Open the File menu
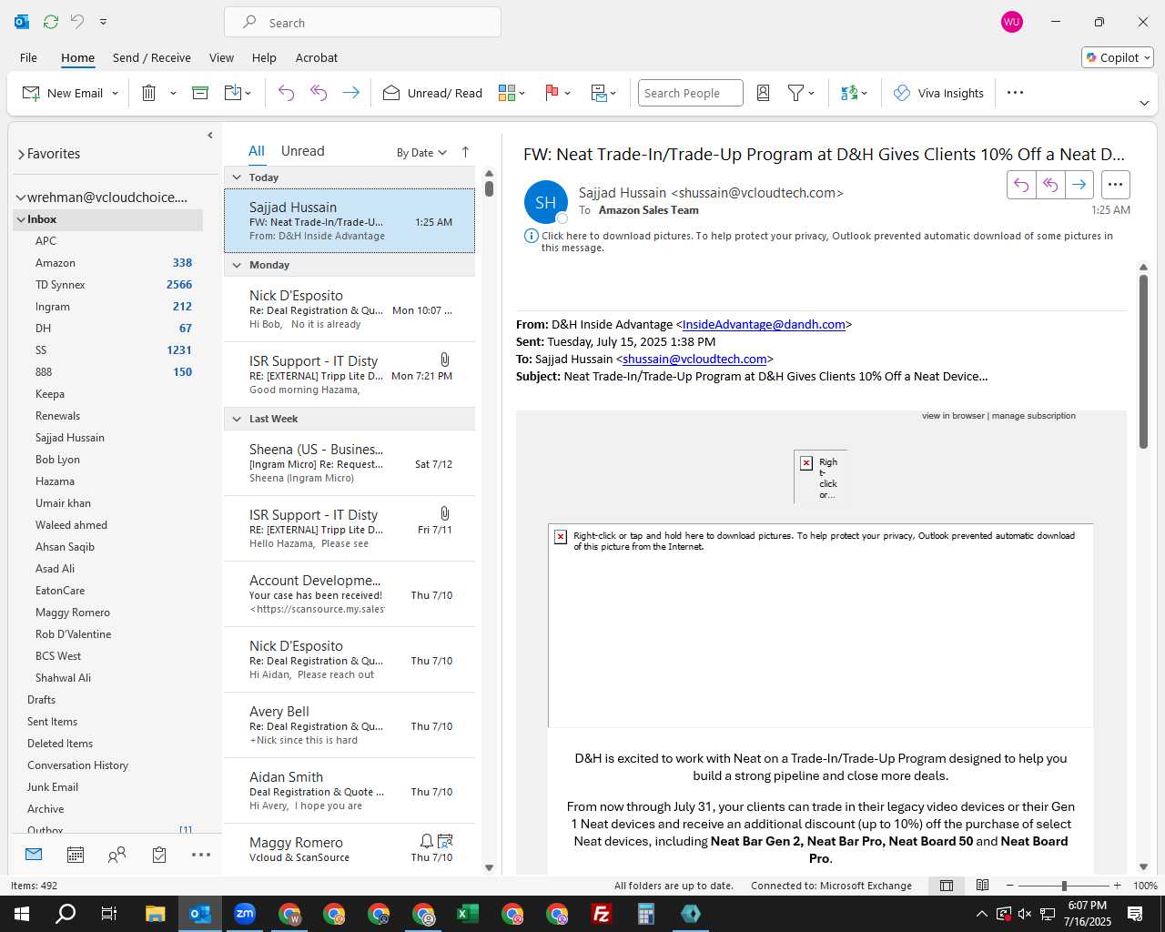 pyautogui.click(x=28, y=57)
